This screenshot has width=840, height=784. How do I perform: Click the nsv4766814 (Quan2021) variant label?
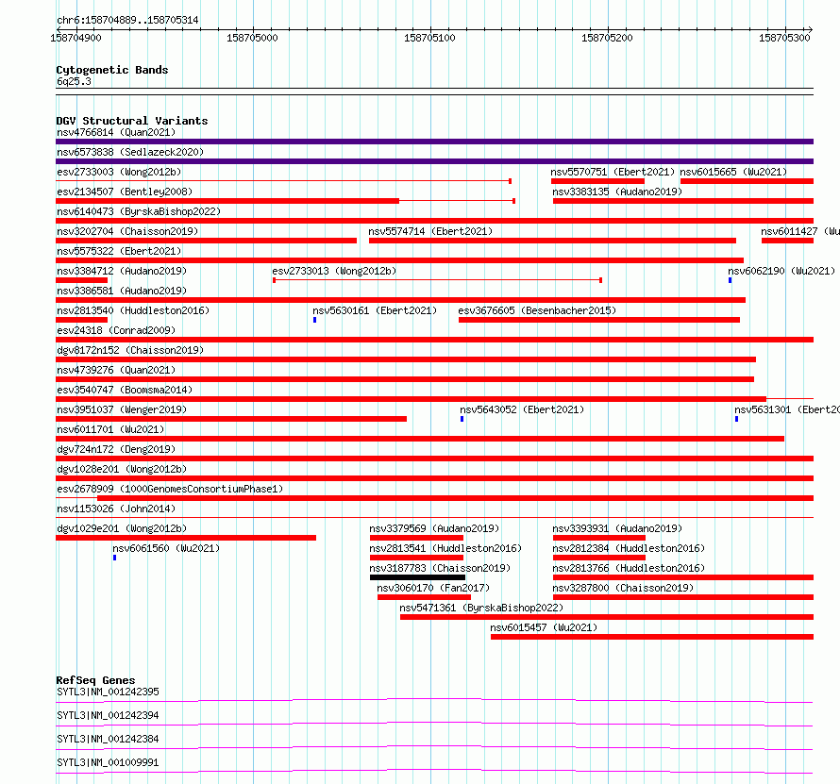coord(116,132)
